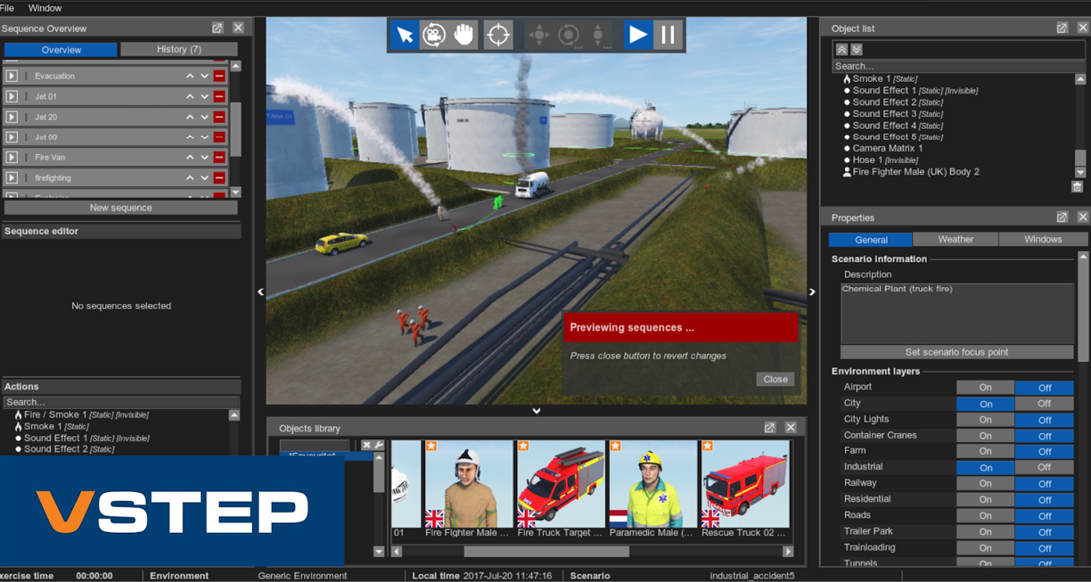Click the trash icon under Object list
The height and width of the screenshot is (582, 1091).
click(x=1077, y=186)
